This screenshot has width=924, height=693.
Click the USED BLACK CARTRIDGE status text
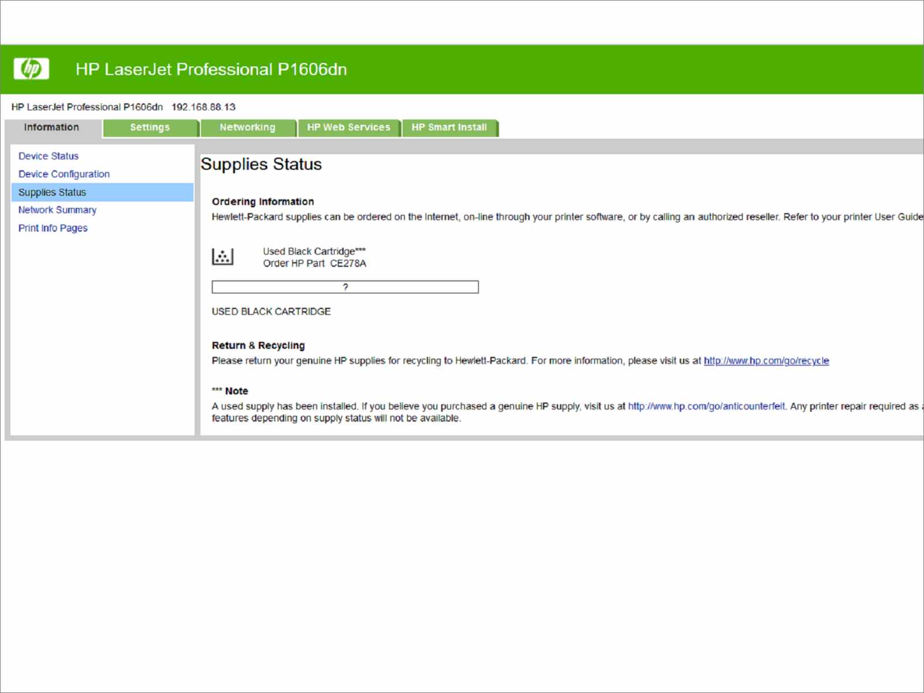coord(271,312)
